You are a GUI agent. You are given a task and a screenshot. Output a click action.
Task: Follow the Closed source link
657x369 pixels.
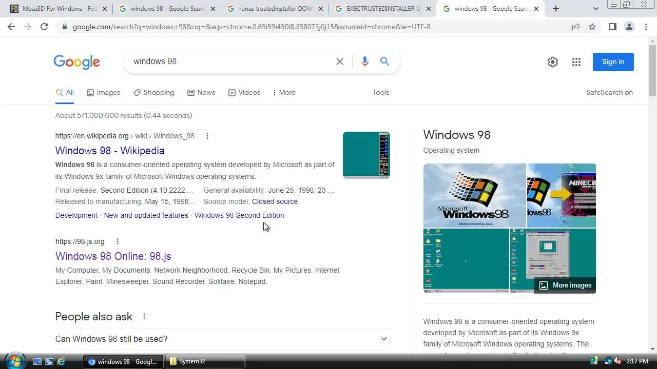[275, 201]
